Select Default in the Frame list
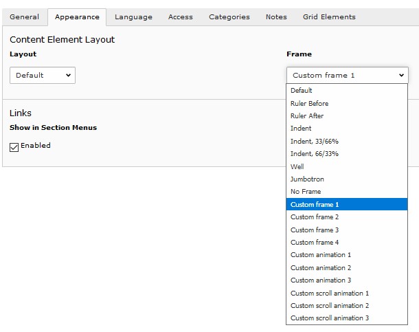The image size is (419, 332). (x=301, y=91)
